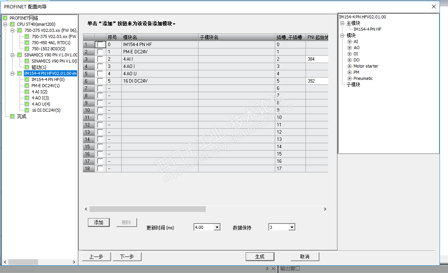Click green icon beside 驱动(1) node
This screenshot has width=448, height=273.
tap(27, 67)
